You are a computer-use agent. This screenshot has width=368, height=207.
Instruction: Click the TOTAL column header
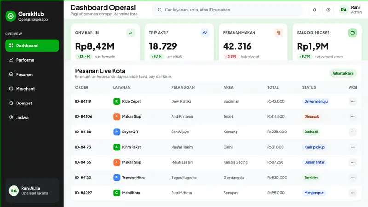tap(273, 87)
